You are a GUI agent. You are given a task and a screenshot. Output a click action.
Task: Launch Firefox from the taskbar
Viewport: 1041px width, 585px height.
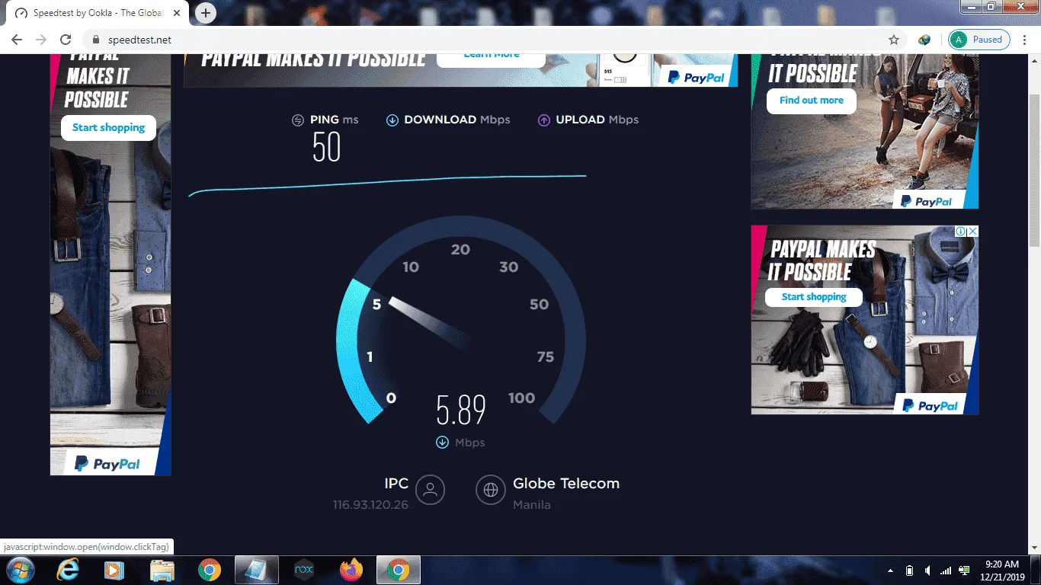point(351,570)
